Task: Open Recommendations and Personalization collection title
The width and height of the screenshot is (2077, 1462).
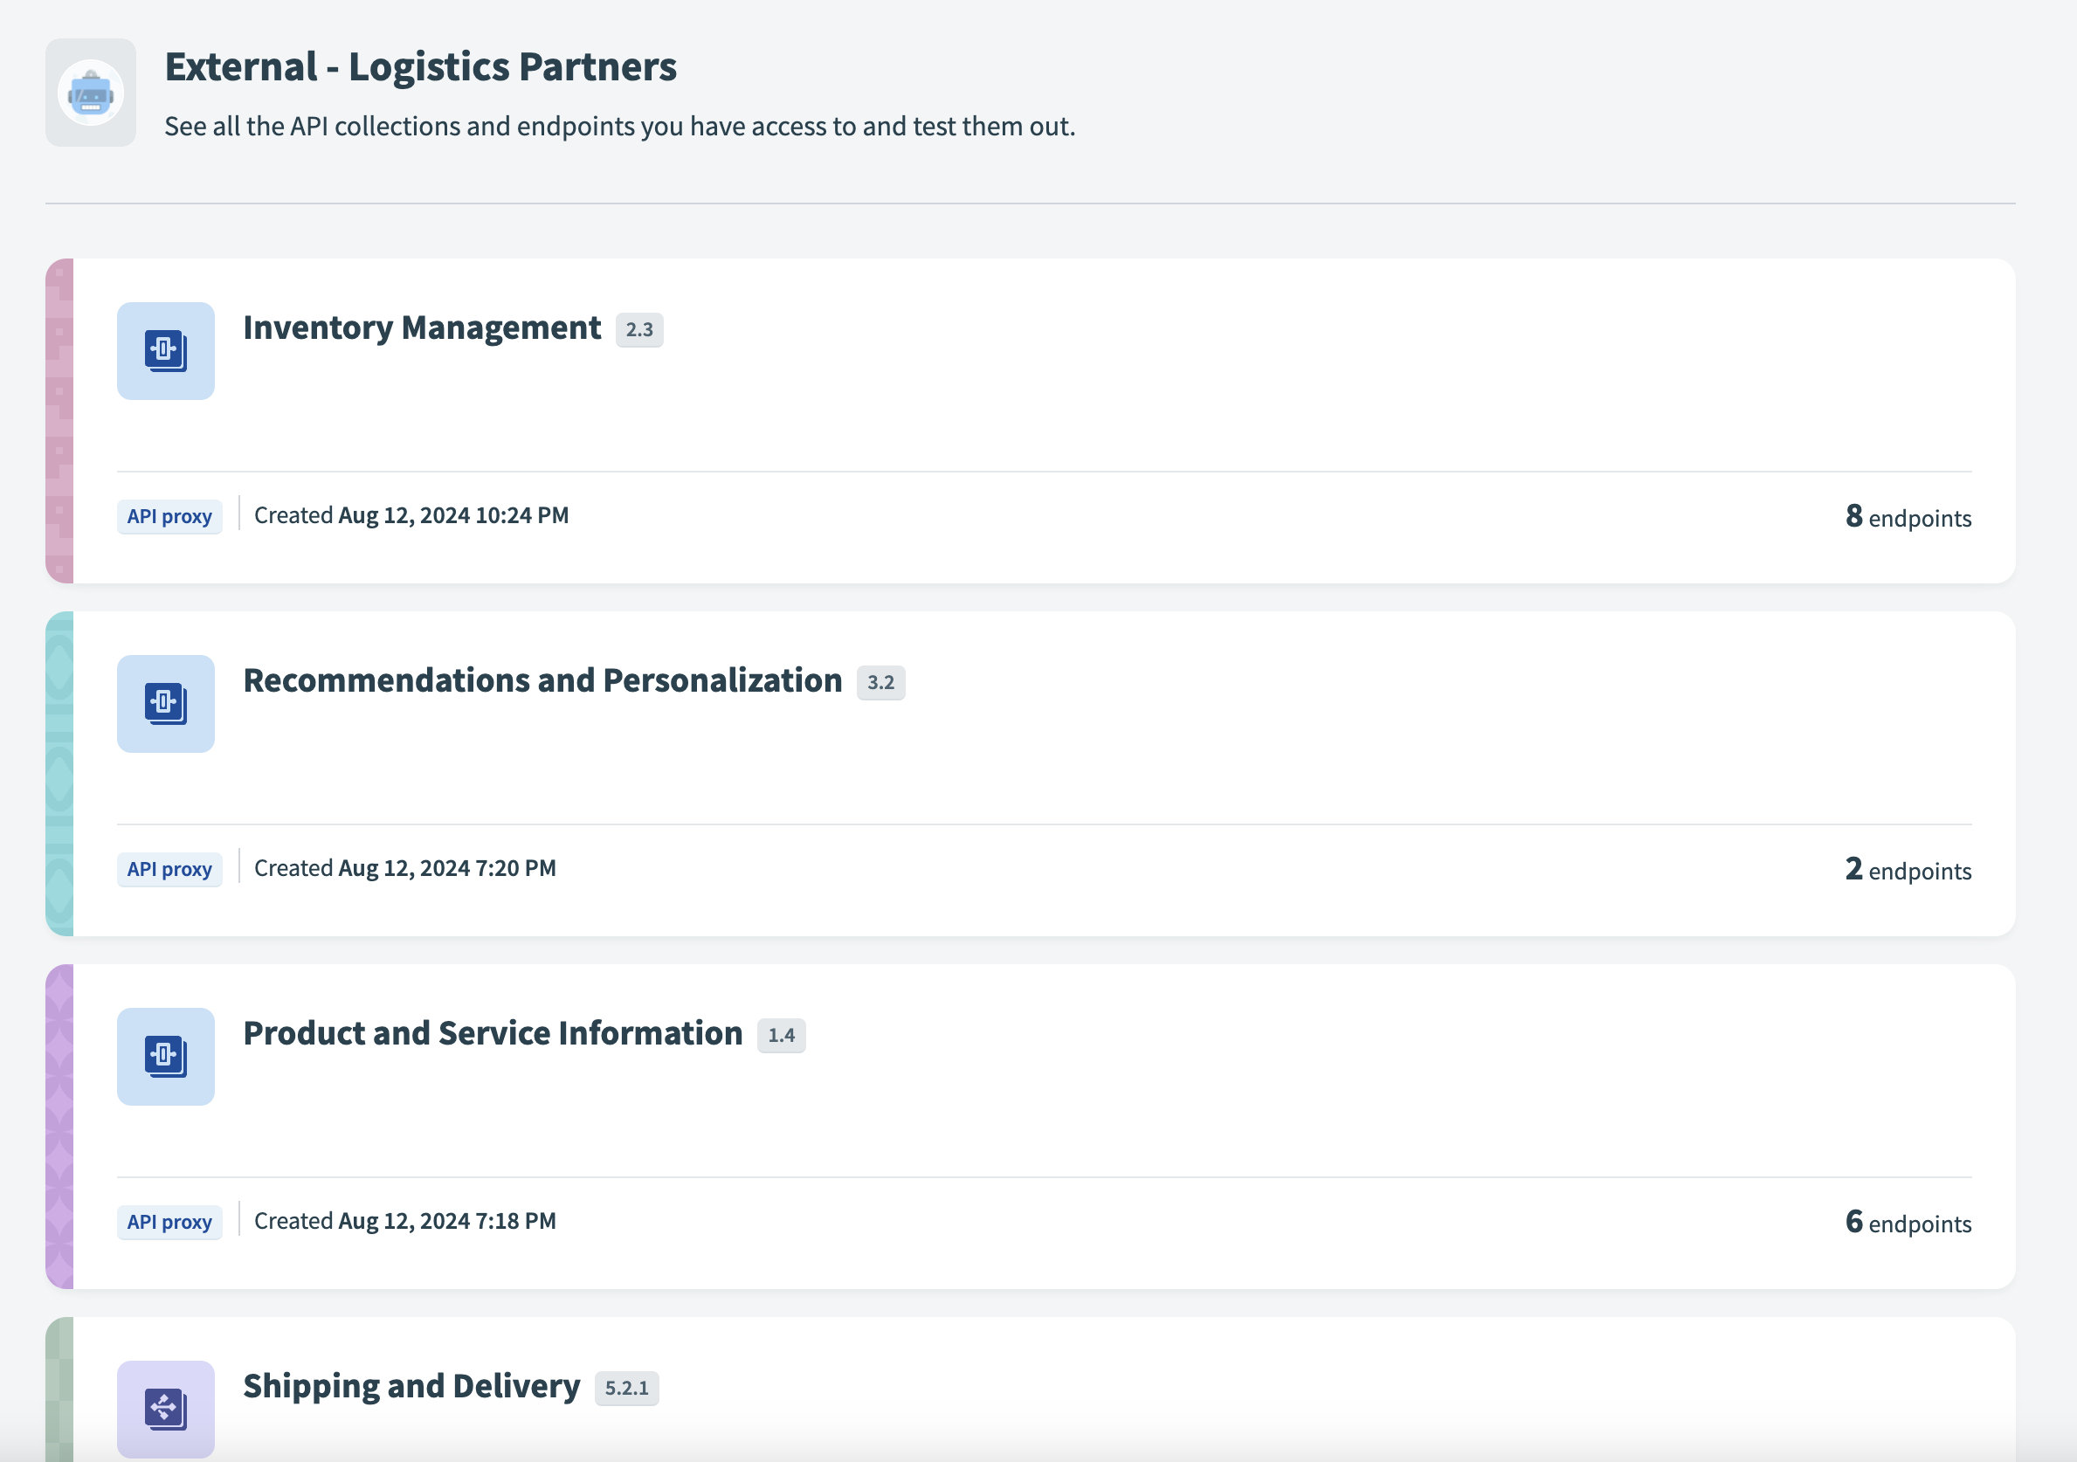Action: tap(542, 680)
